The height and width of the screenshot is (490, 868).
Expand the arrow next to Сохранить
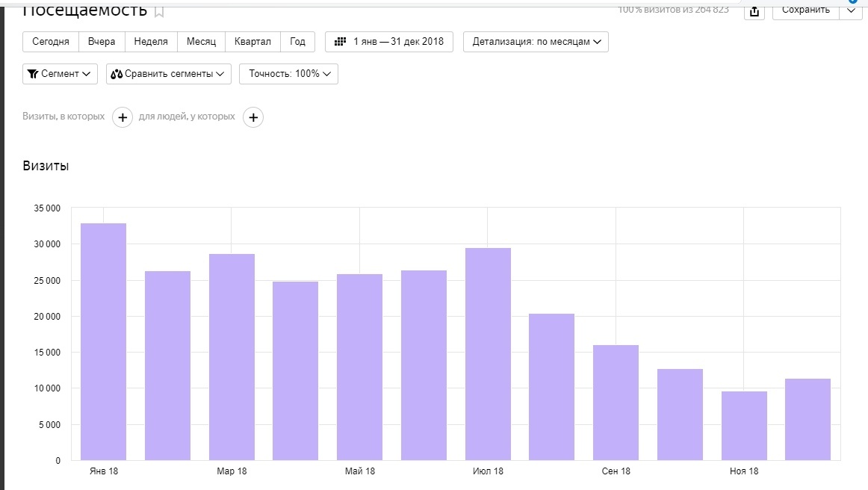(852, 10)
